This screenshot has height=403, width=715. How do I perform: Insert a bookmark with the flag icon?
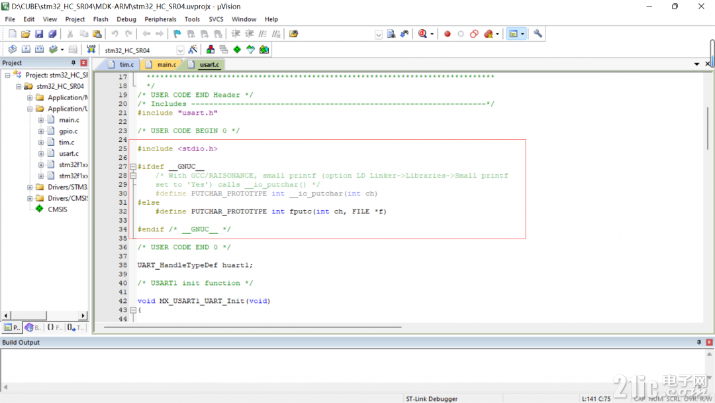[x=177, y=34]
